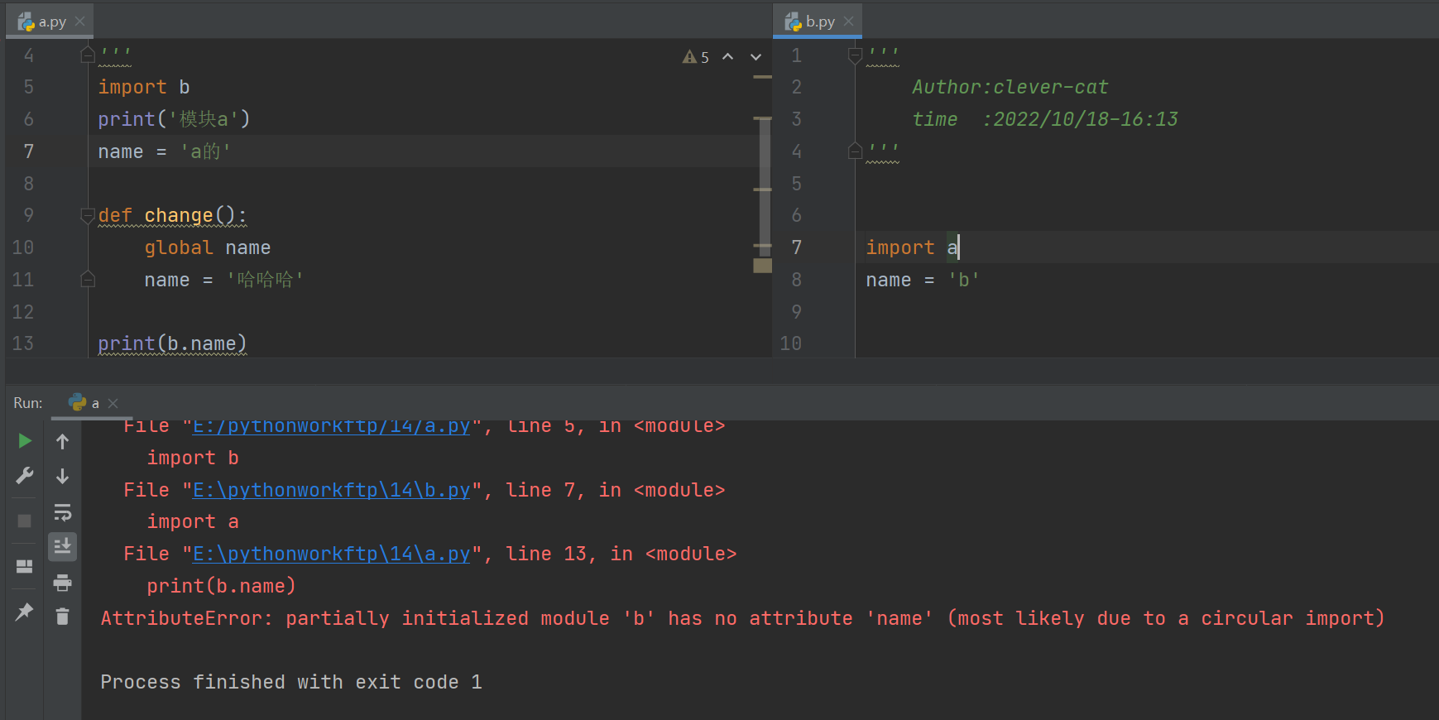This screenshot has width=1439, height=720.
Task: Click the stop process square icon
Action: (x=25, y=521)
